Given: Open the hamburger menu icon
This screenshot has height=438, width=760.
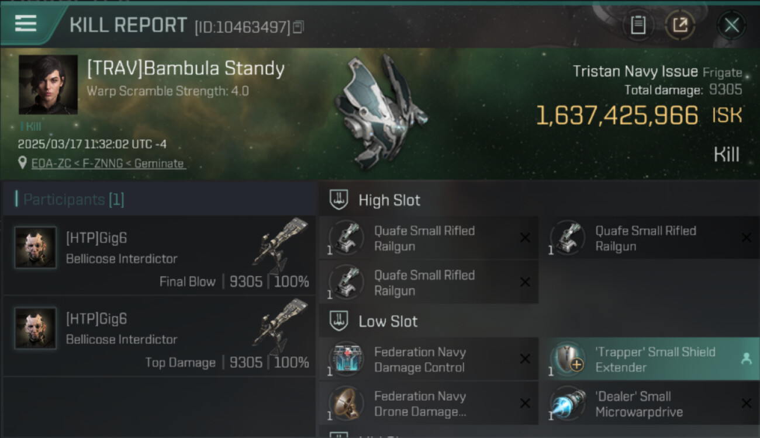Looking at the screenshot, I should (x=26, y=23).
